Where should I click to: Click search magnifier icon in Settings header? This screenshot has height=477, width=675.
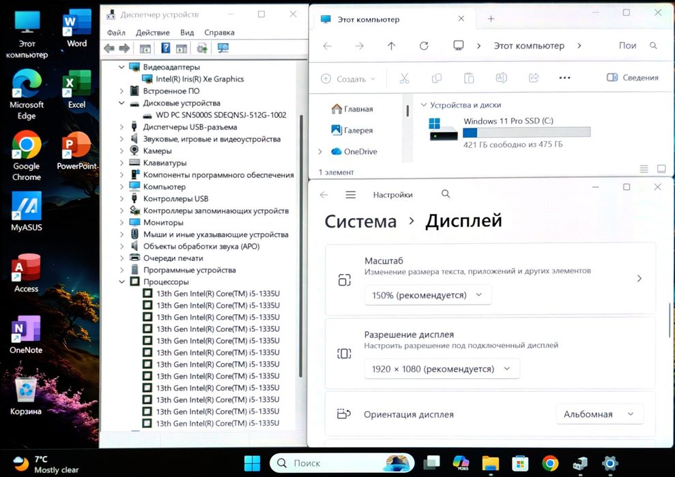point(446,194)
